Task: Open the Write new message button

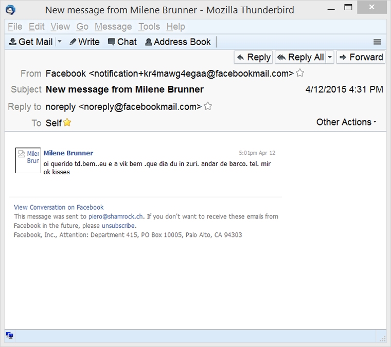Action: [x=84, y=42]
